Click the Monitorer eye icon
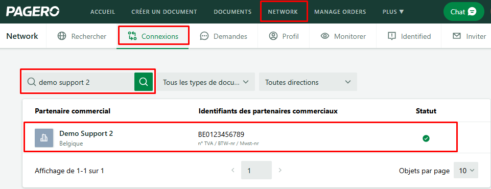491x189 pixels. (x=325, y=36)
